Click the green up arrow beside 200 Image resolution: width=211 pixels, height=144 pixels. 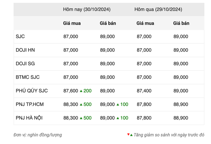click(x=81, y=91)
